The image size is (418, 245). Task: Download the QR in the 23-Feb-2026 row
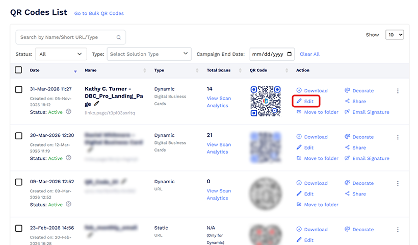point(312,230)
